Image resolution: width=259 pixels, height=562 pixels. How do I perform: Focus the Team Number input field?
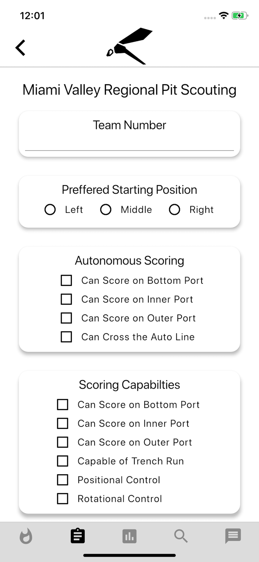129,144
